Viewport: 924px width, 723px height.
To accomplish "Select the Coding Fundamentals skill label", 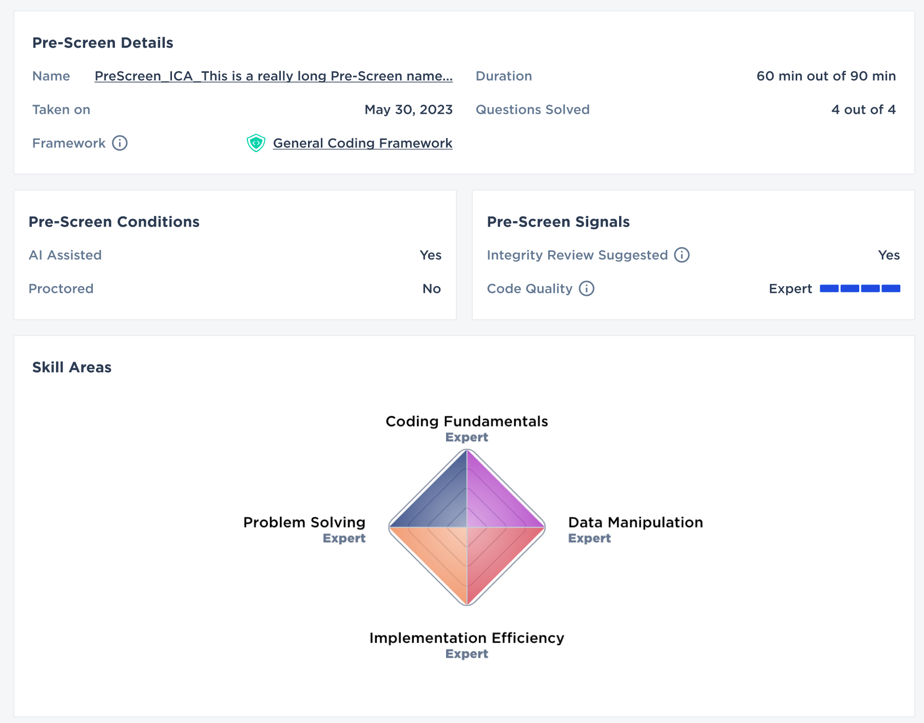I will coord(467,421).
